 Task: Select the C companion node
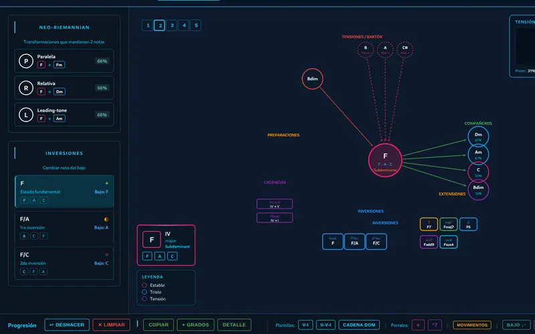[478, 172]
